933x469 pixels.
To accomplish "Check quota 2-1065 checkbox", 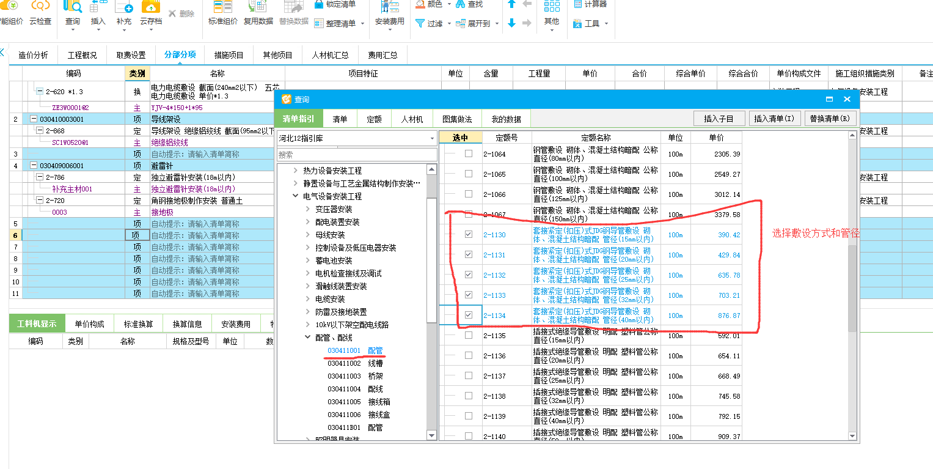I will [469, 174].
